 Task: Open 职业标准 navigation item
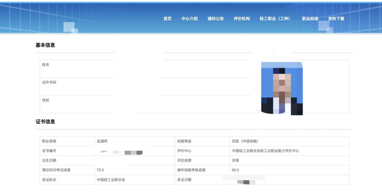[x=310, y=19]
